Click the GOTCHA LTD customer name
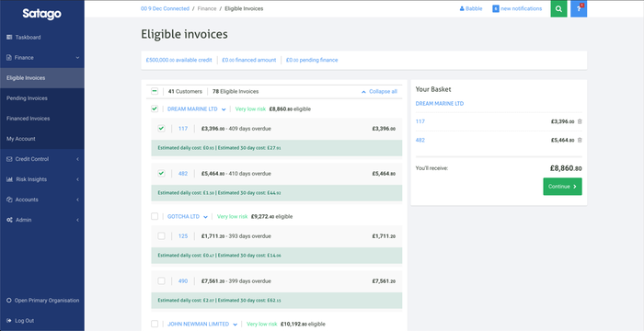 183,216
